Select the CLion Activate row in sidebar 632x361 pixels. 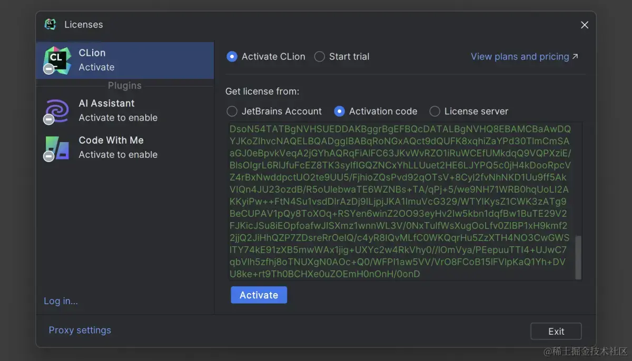coord(125,61)
